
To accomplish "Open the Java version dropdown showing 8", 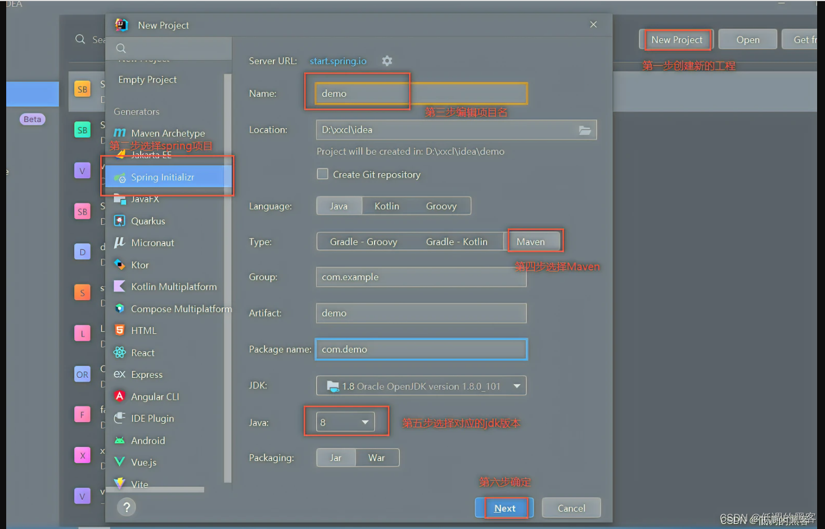I will (x=345, y=422).
